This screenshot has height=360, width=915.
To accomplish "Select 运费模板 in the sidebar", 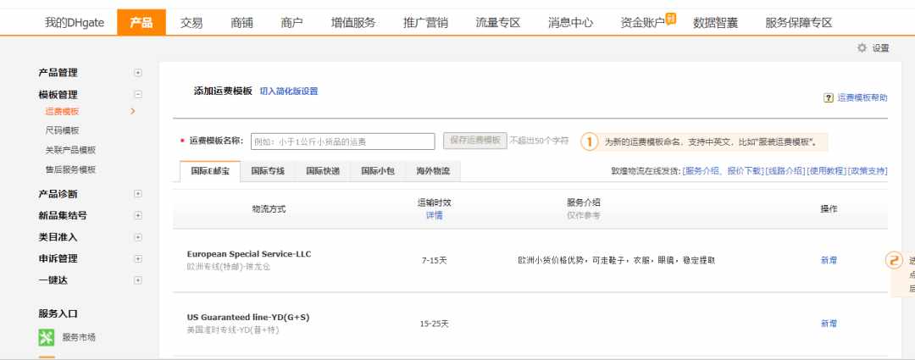I will 63,112.
